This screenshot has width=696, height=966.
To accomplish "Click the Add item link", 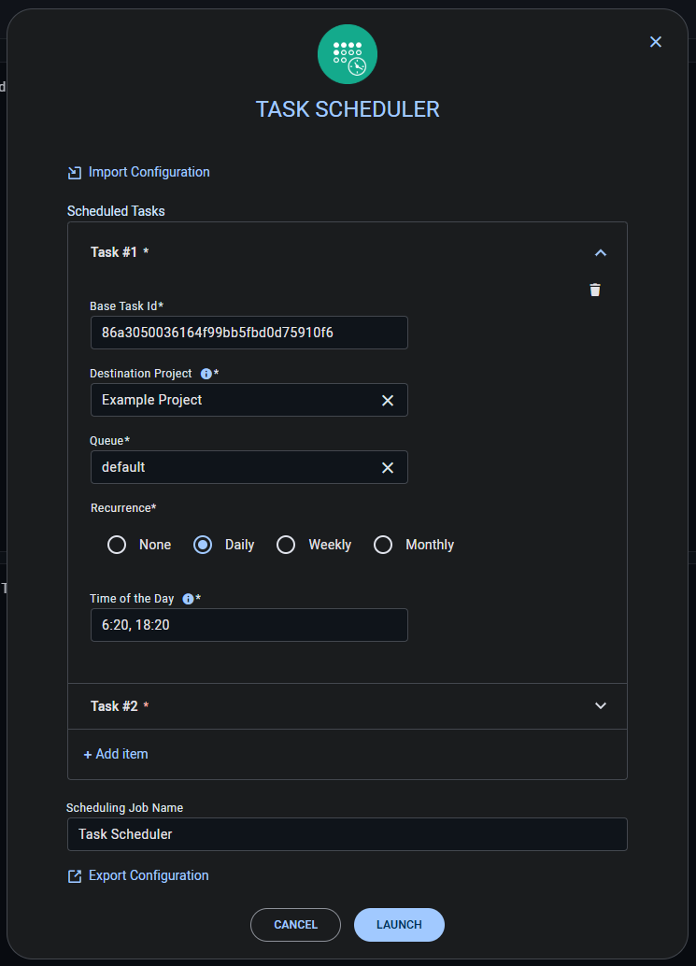I will [116, 753].
